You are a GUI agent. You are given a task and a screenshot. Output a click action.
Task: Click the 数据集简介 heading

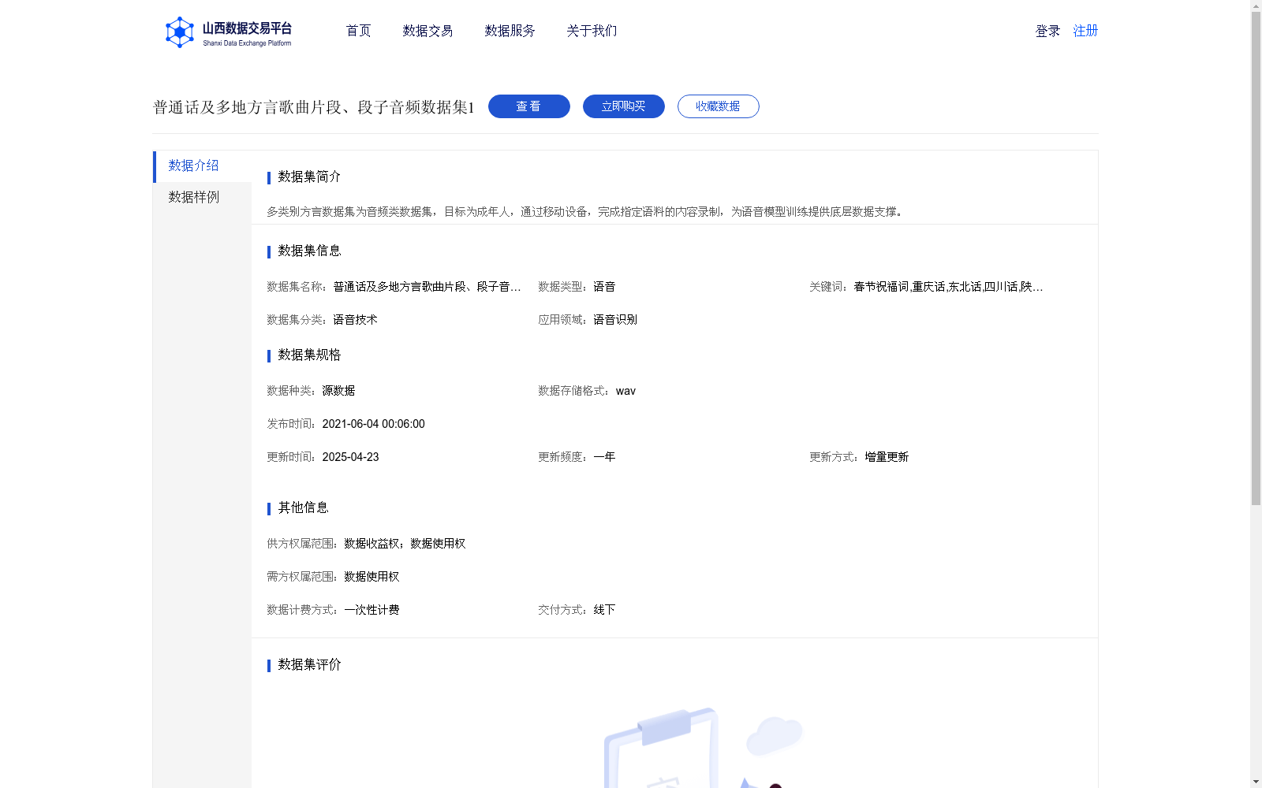[309, 177]
